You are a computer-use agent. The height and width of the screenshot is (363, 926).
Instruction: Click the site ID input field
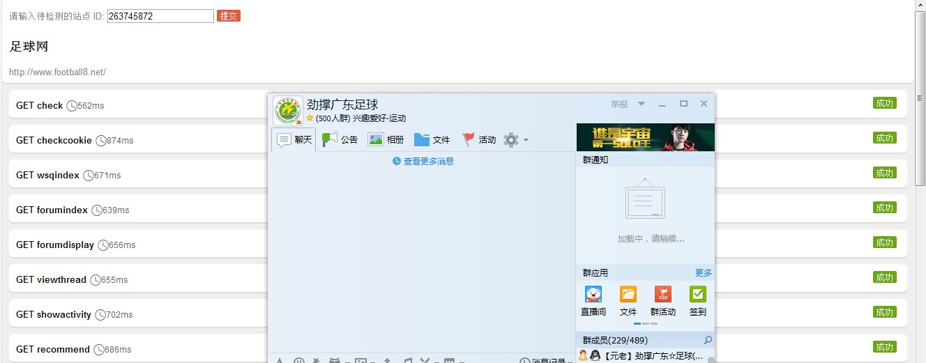coord(160,16)
